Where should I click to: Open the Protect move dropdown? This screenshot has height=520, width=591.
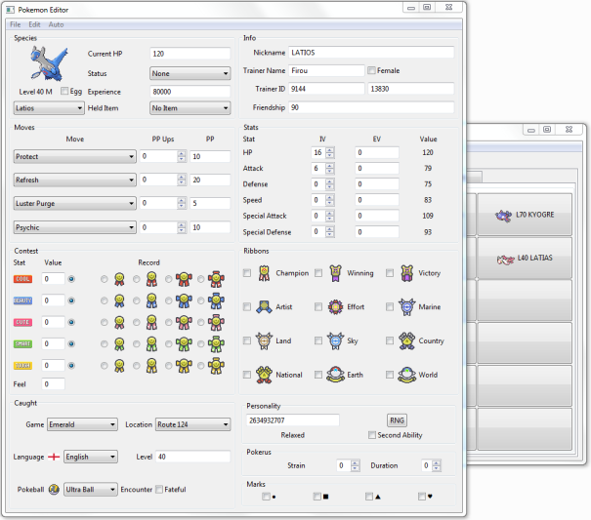click(74, 157)
